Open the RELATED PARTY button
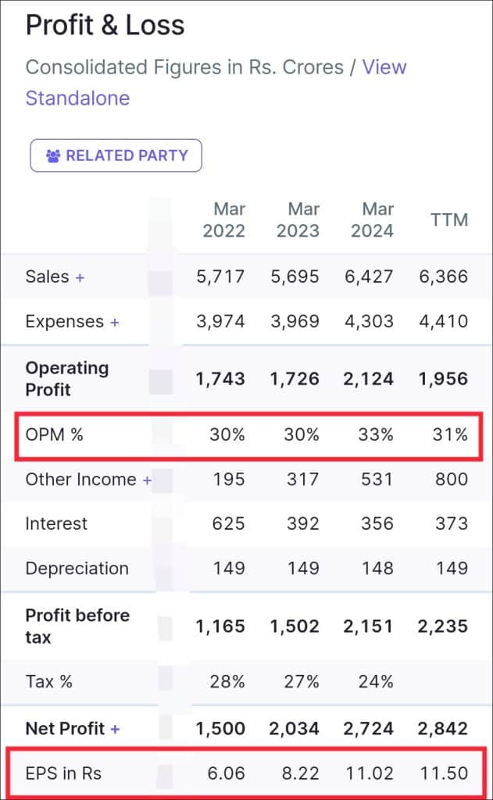Image resolution: width=493 pixels, height=800 pixels. click(116, 155)
